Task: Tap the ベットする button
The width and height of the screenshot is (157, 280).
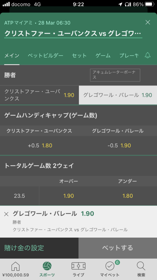Action: tap(118, 248)
